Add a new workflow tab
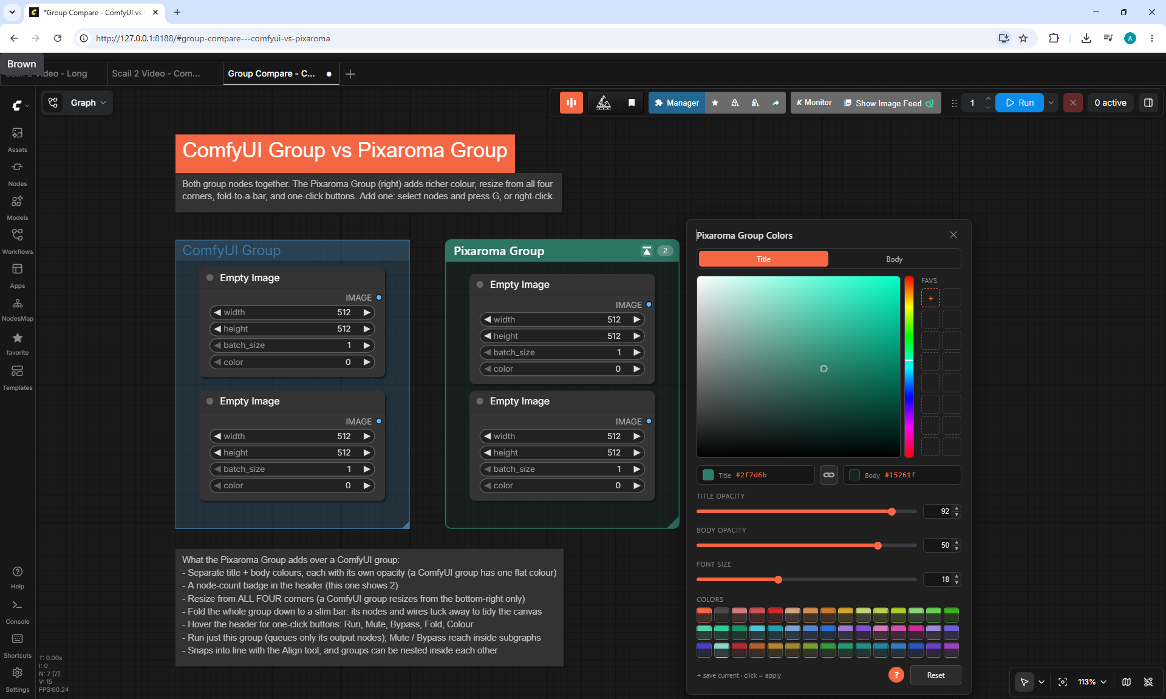Viewport: 1166px width, 699px height. [350, 73]
